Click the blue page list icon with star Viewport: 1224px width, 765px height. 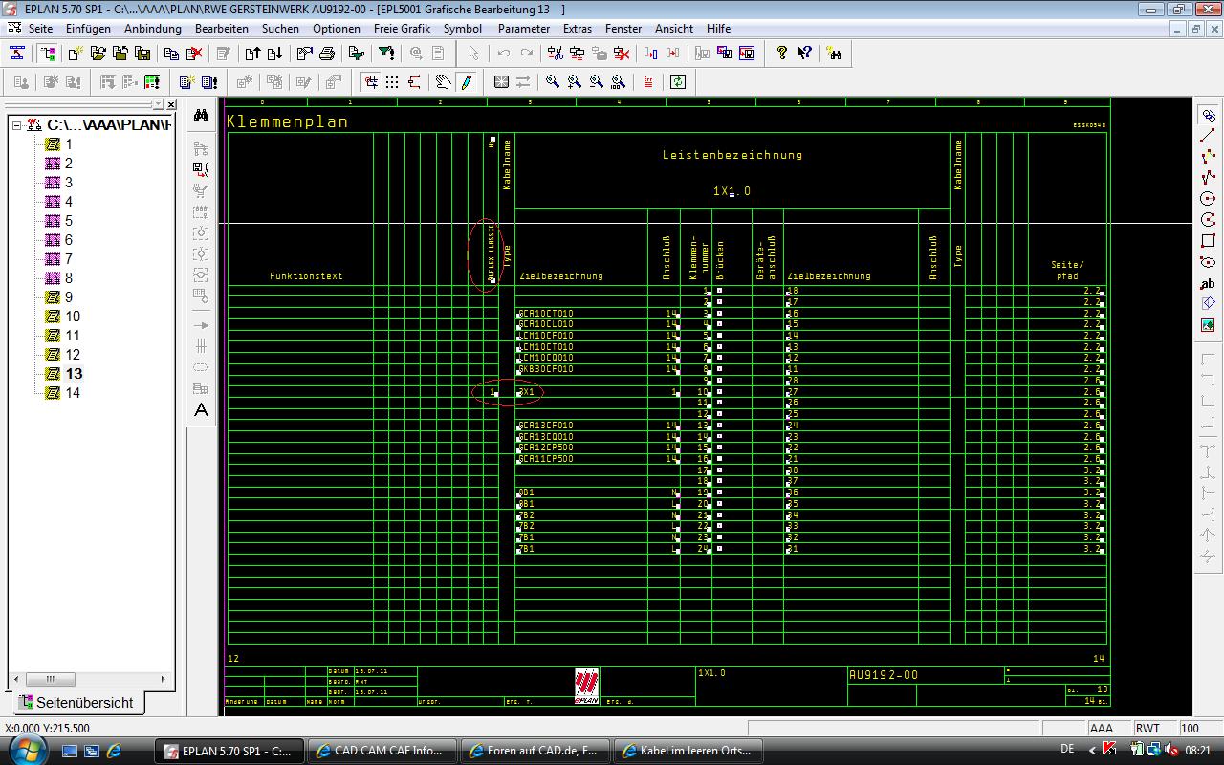point(186,82)
